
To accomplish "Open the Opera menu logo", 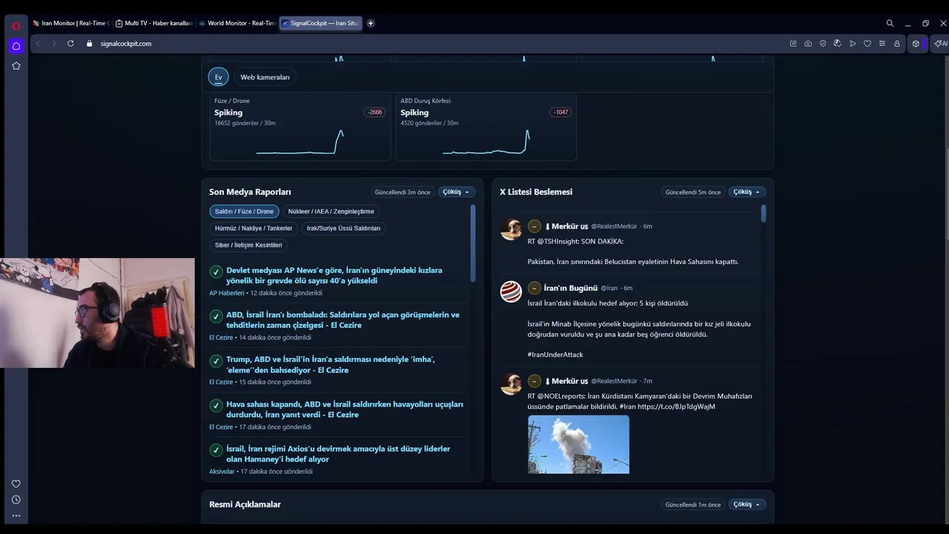I will coord(16,25).
